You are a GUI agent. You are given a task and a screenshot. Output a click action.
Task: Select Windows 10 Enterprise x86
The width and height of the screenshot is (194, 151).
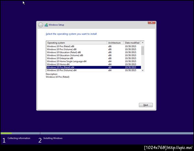94,58
